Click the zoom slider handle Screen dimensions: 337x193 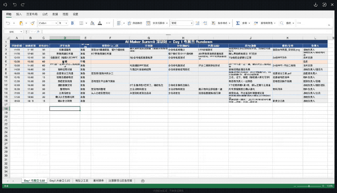coord(309,186)
